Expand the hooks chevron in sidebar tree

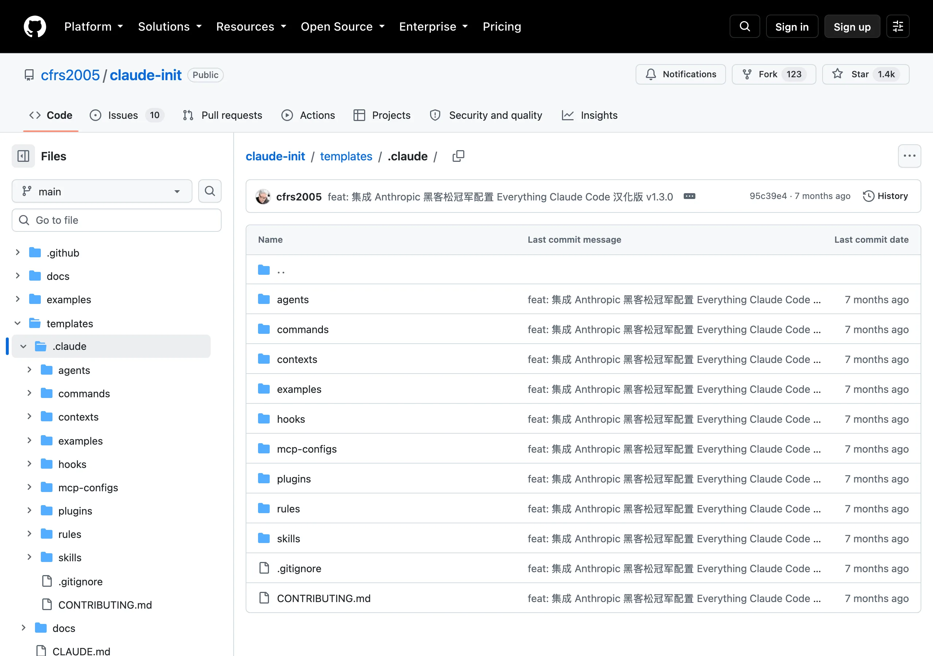[x=29, y=464]
